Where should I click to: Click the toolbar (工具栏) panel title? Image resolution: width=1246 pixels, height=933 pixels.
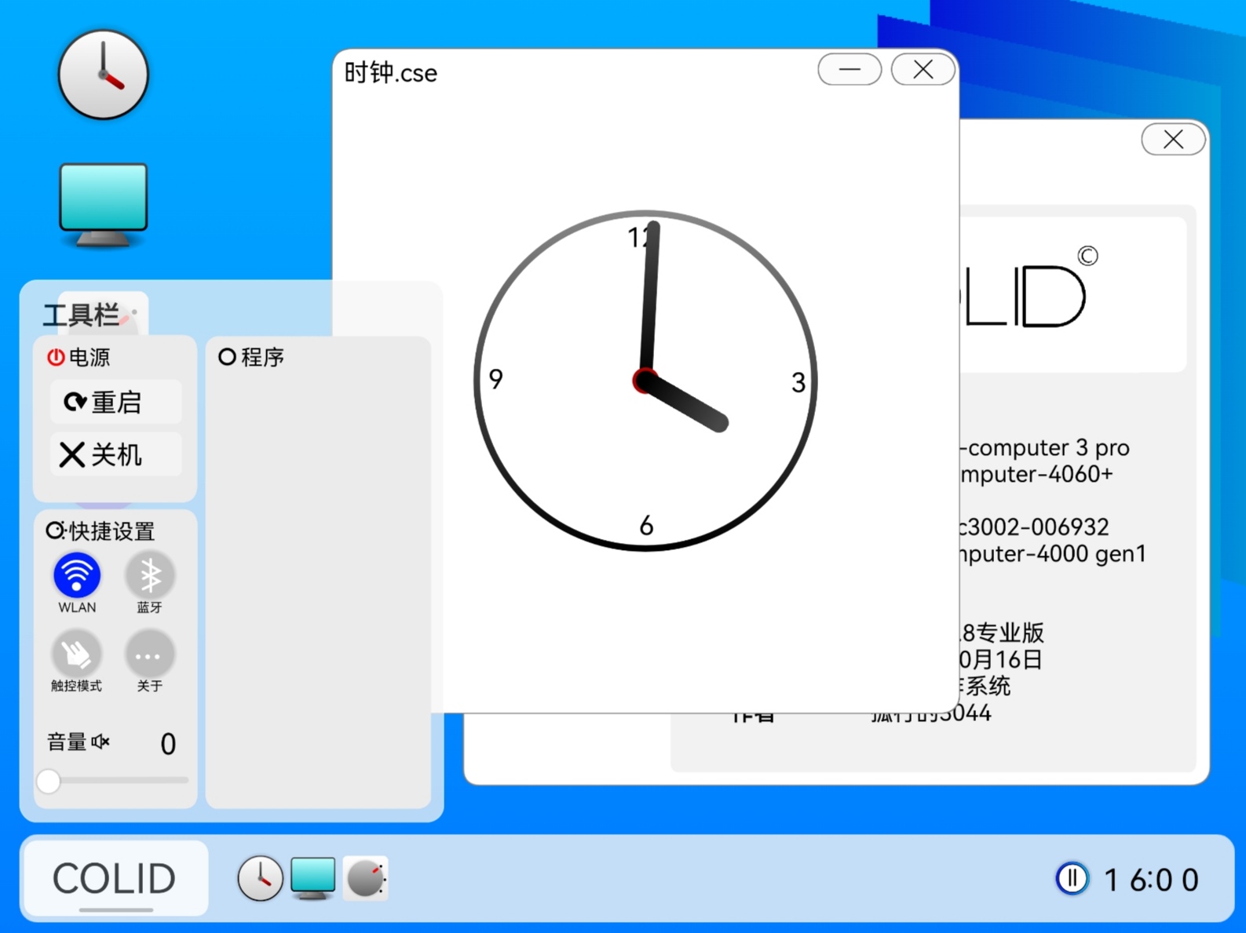(81, 315)
